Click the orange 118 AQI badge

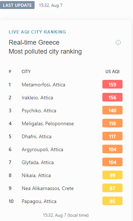click(112, 123)
